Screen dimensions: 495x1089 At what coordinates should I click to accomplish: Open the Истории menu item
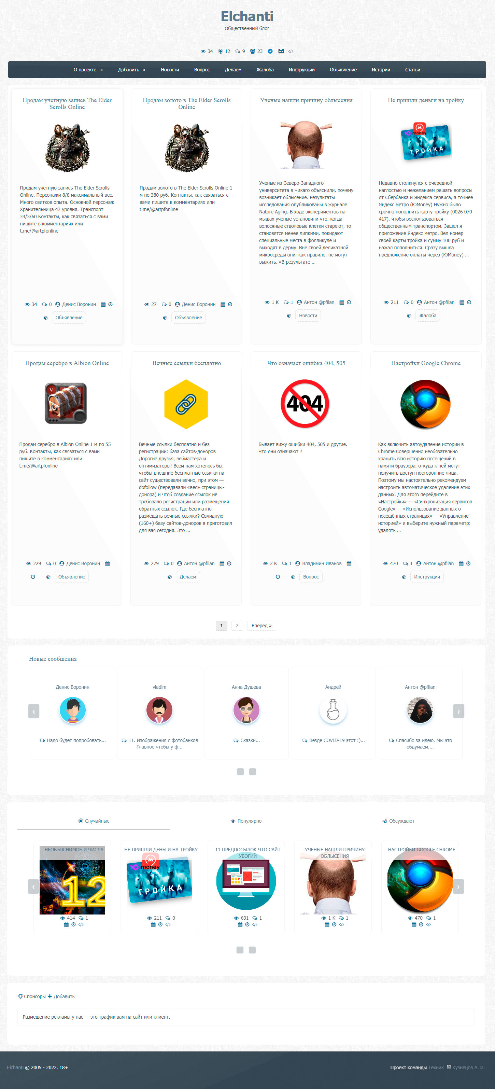tap(381, 70)
